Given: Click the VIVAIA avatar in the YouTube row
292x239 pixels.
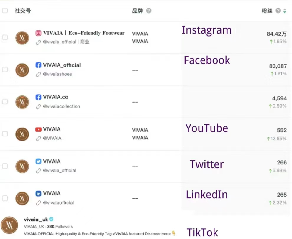Looking at the screenshot, I should [x=22, y=134].
